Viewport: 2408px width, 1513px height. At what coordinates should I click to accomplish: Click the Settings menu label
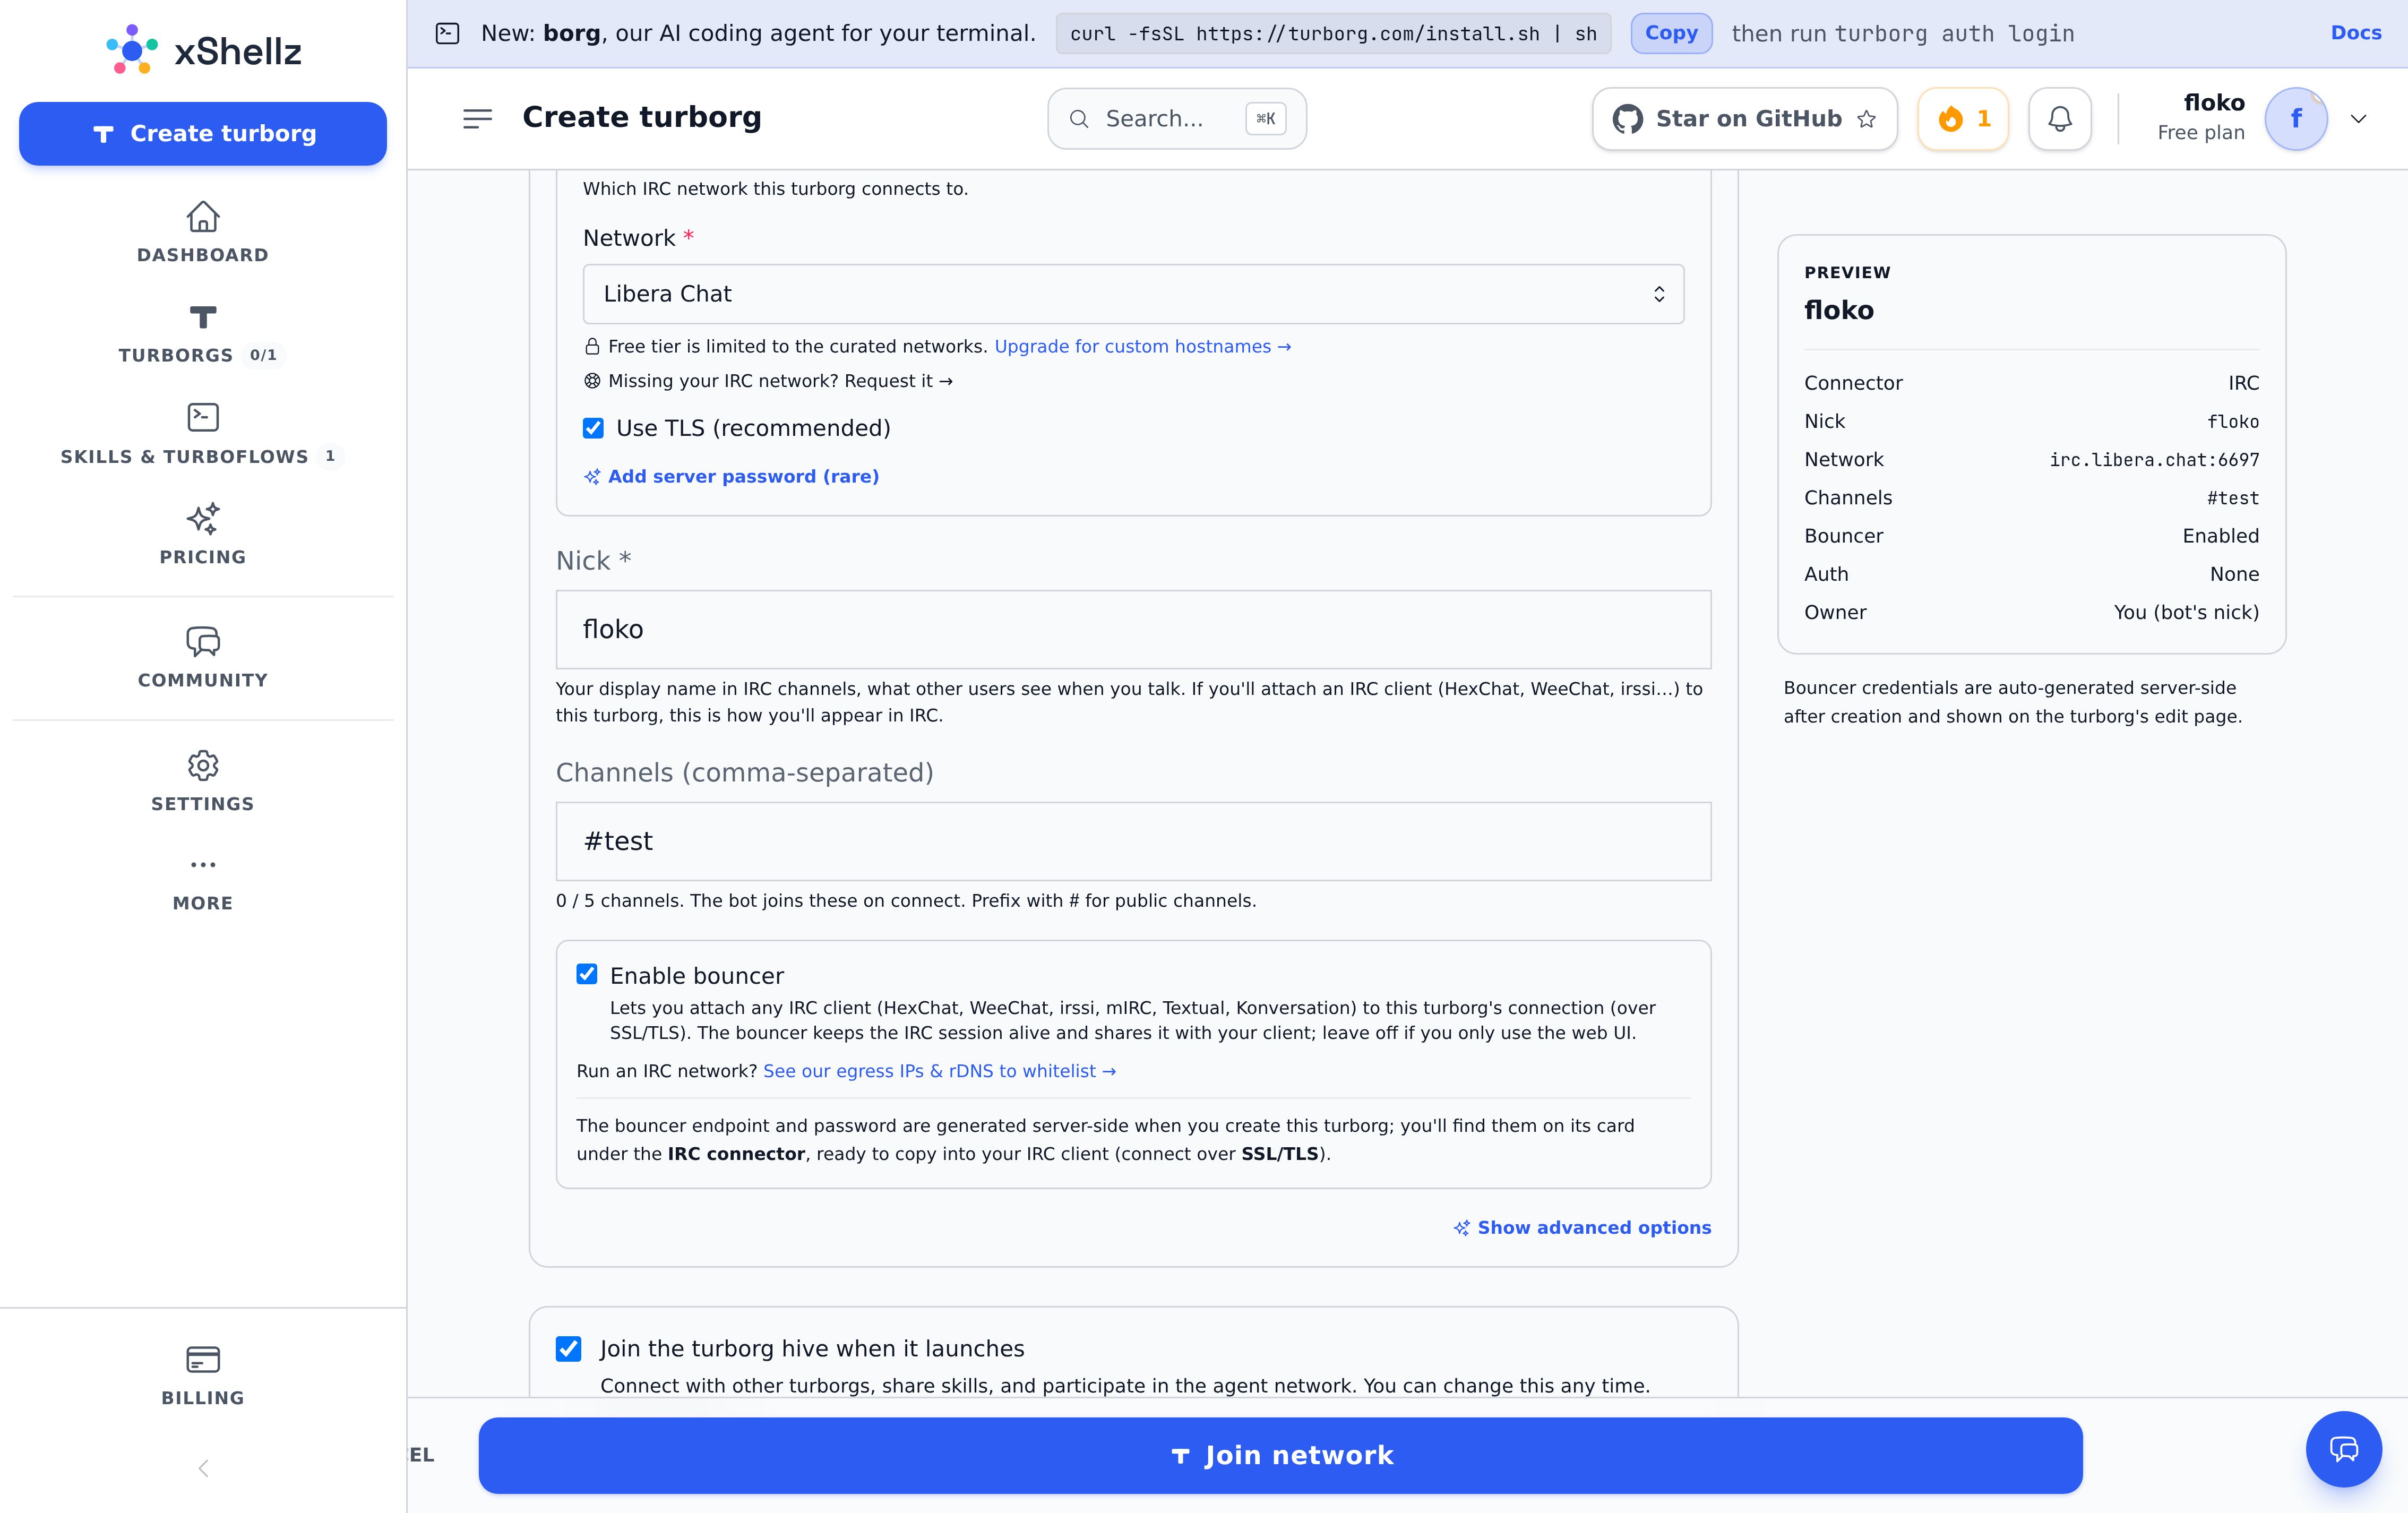coord(203,804)
